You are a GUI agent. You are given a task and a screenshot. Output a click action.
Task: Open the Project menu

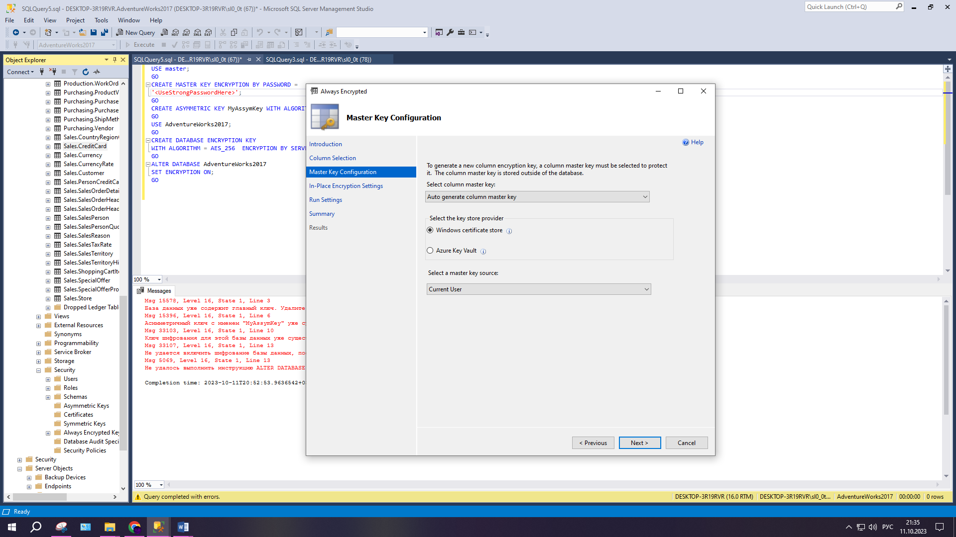pos(75,20)
